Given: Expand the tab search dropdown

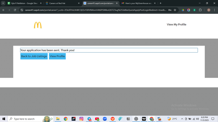Looking at the screenshot, I should [3, 3].
